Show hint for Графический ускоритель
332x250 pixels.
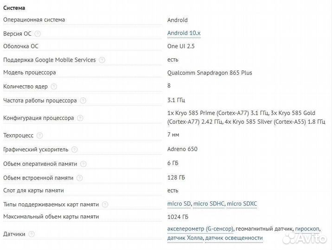tap(74, 150)
